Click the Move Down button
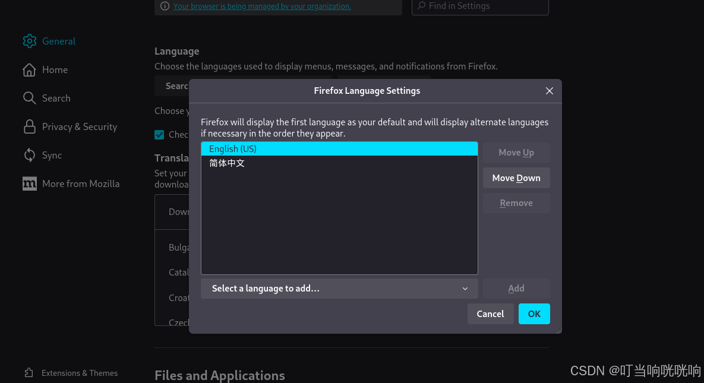The width and height of the screenshot is (704, 383). click(516, 178)
